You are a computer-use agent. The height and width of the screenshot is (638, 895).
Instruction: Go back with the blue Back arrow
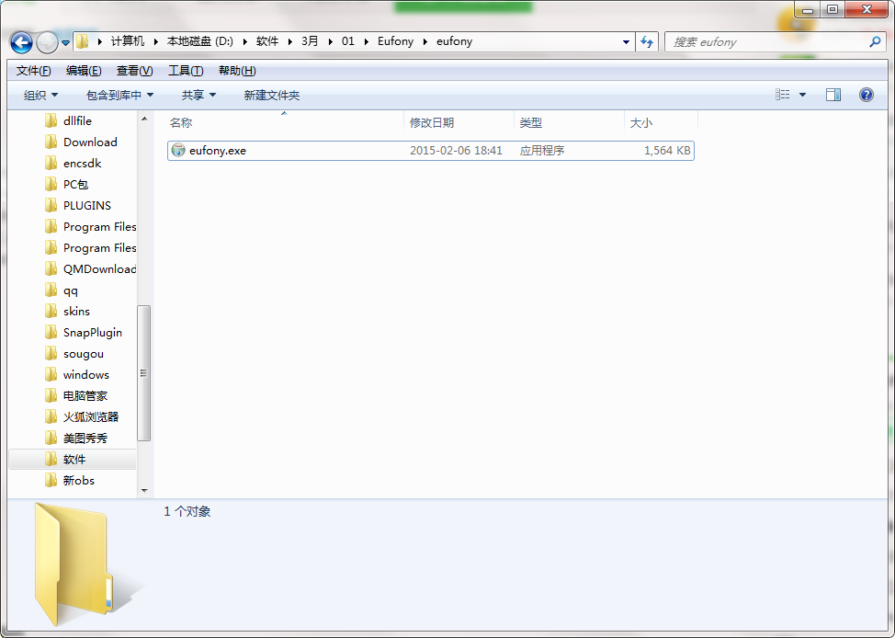(x=22, y=41)
